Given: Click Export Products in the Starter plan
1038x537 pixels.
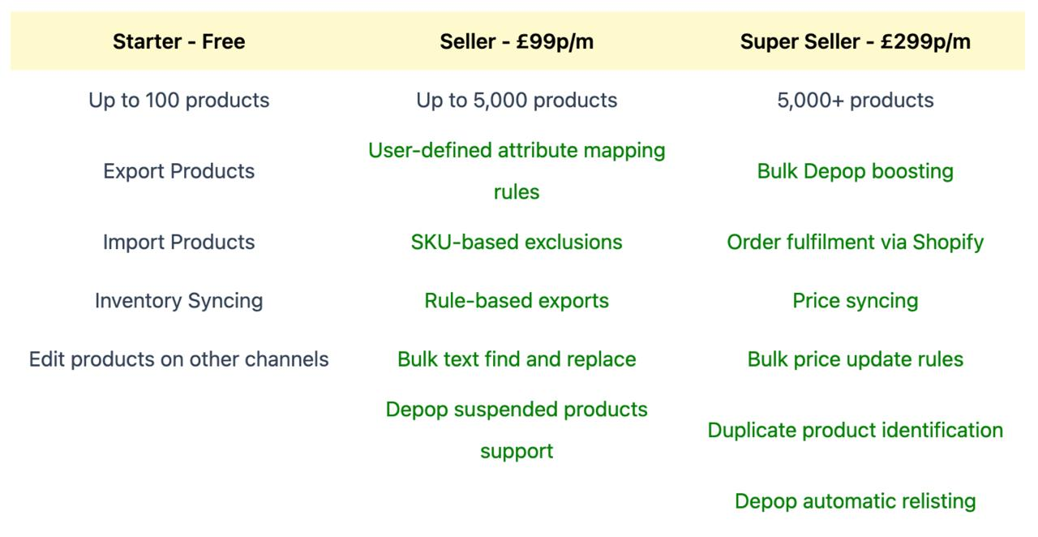Looking at the screenshot, I should 178,171.
